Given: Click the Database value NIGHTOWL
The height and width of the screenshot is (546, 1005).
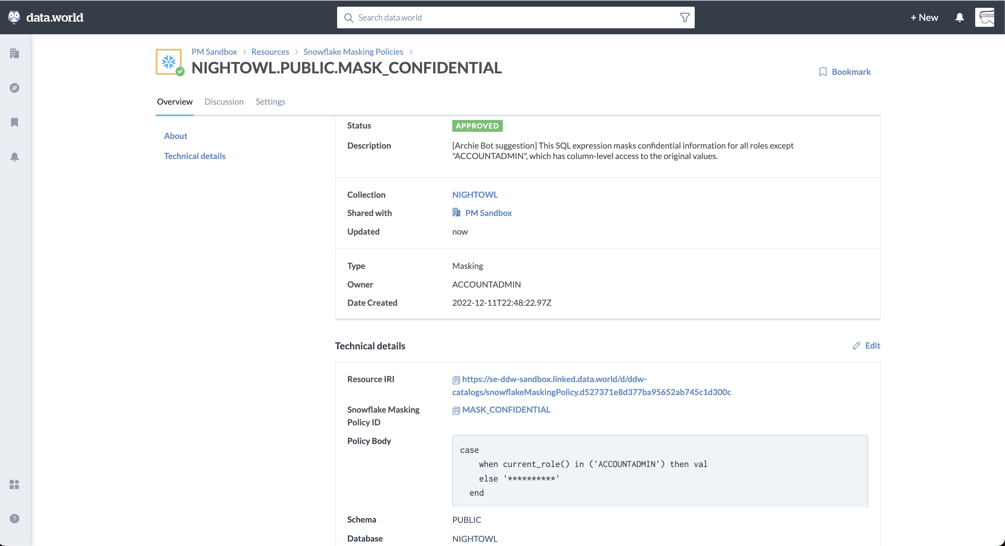Looking at the screenshot, I should pos(475,539).
